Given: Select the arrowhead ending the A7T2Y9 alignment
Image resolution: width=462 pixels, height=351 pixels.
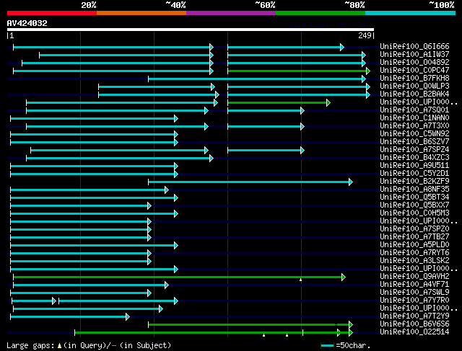Looking at the screenshot, I should pyautogui.click(x=128, y=317).
